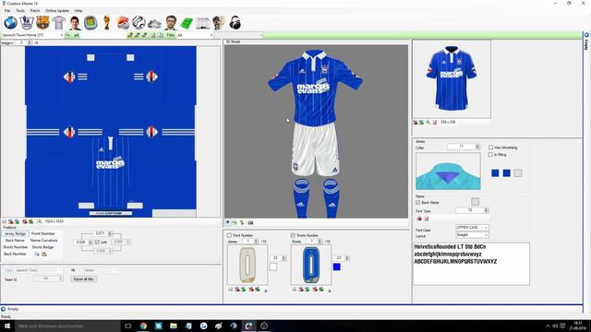Open the newspaper icon in toolbar
Image resolution: width=591 pixels, height=332 pixels.
[203, 23]
